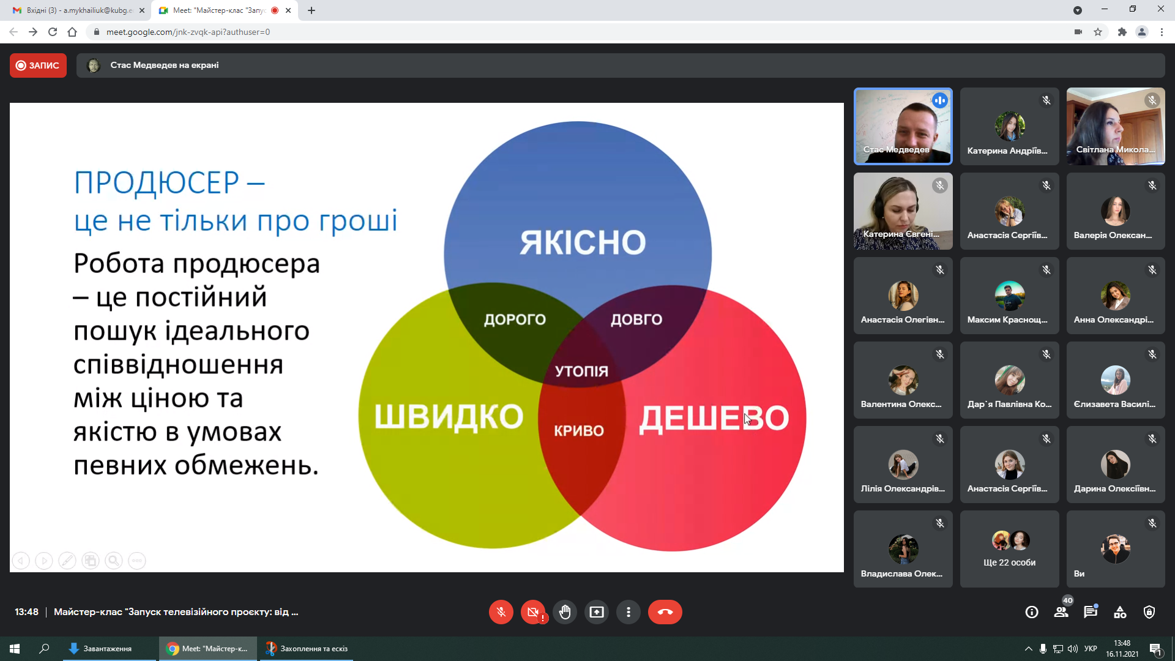Leave the call with red hang-up button
The height and width of the screenshot is (661, 1175).
coord(665,612)
